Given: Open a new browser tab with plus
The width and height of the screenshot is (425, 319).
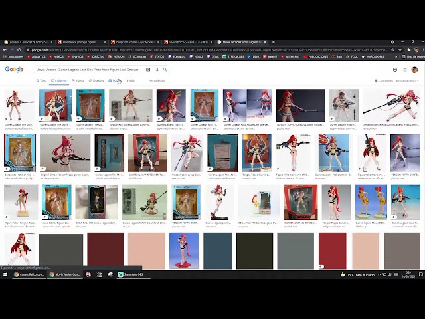Looking at the screenshot, I should (273, 42).
